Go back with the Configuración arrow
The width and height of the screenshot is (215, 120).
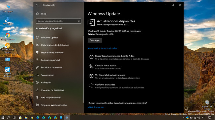click(x=37, y=5)
